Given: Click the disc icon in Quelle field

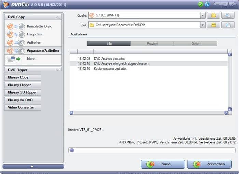Looking at the screenshot, I should 92,15.
